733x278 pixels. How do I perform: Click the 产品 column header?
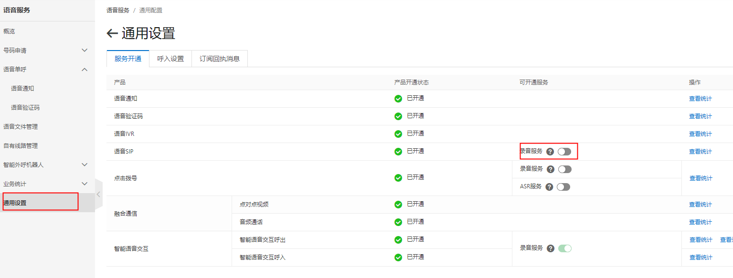[x=120, y=82]
